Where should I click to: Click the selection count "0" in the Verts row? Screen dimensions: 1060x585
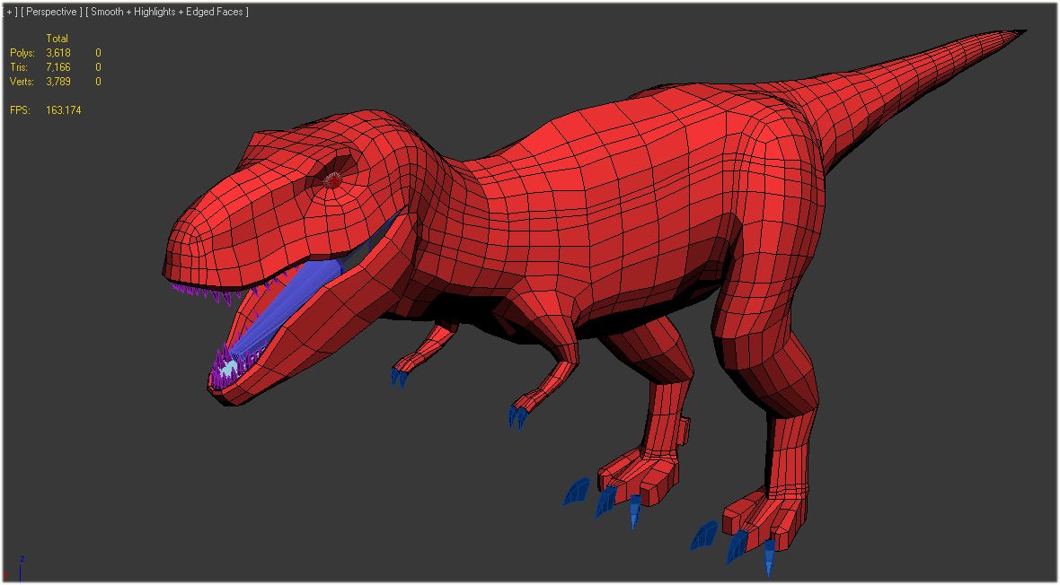(x=98, y=81)
